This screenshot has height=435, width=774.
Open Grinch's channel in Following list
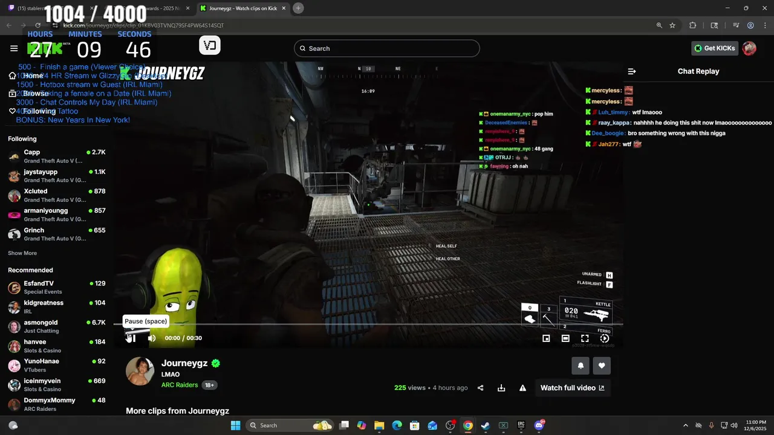click(x=57, y=234)
